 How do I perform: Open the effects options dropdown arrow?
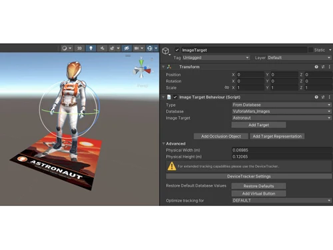pyautogui.click(x=118, y=48)
